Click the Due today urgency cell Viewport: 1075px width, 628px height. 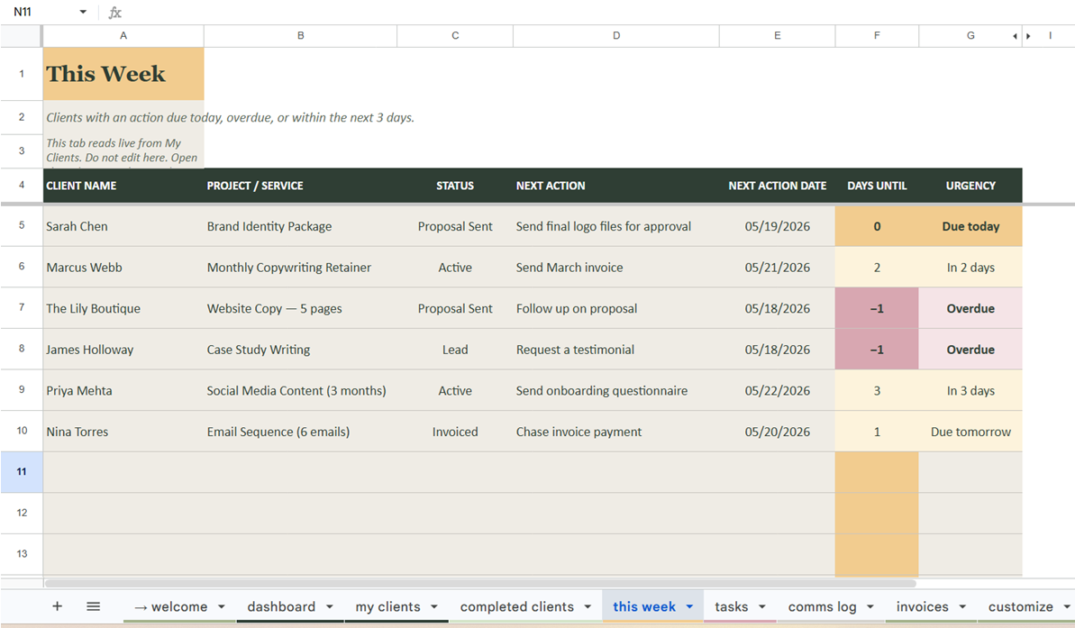click(970, 226)
